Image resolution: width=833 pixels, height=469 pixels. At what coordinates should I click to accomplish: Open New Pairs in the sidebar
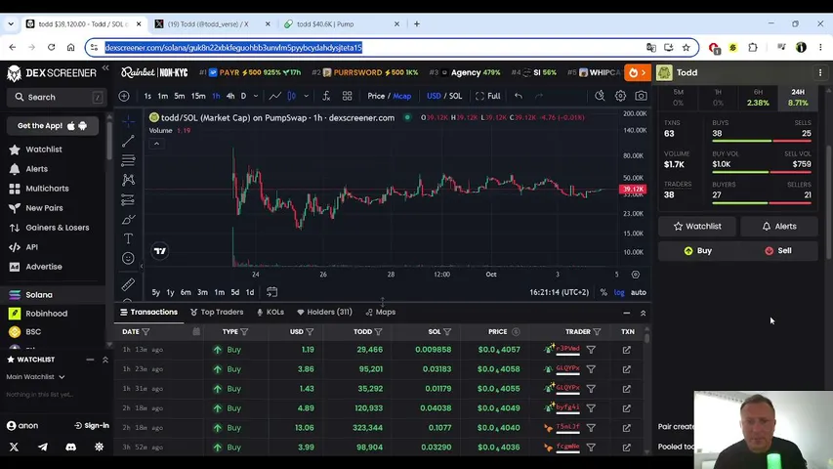44,208
